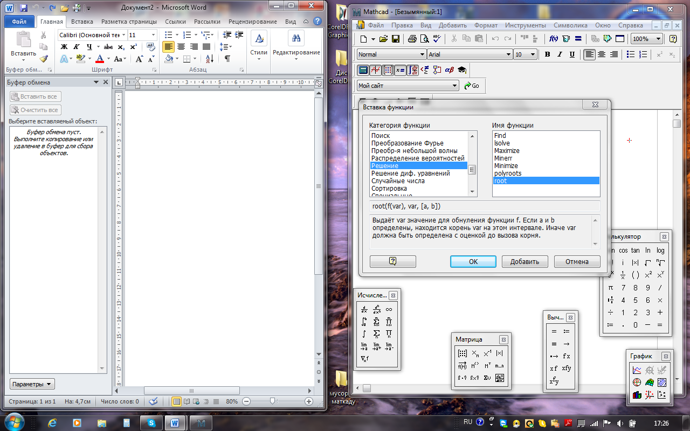Open the font size 11 dropdown in Word
The height and width of the screenshot is (431, 690).
[153, 35]
